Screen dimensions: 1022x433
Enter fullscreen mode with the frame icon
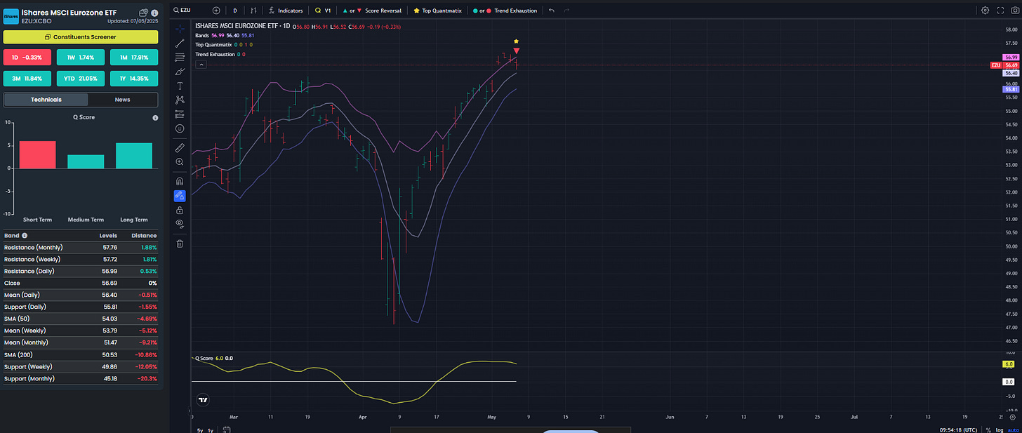pyautogui.click(x=999, y=11)
